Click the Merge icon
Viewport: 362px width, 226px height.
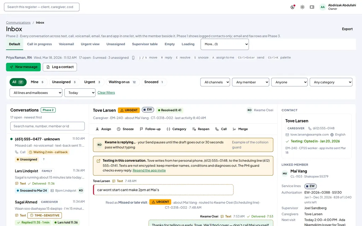point(234,129)
